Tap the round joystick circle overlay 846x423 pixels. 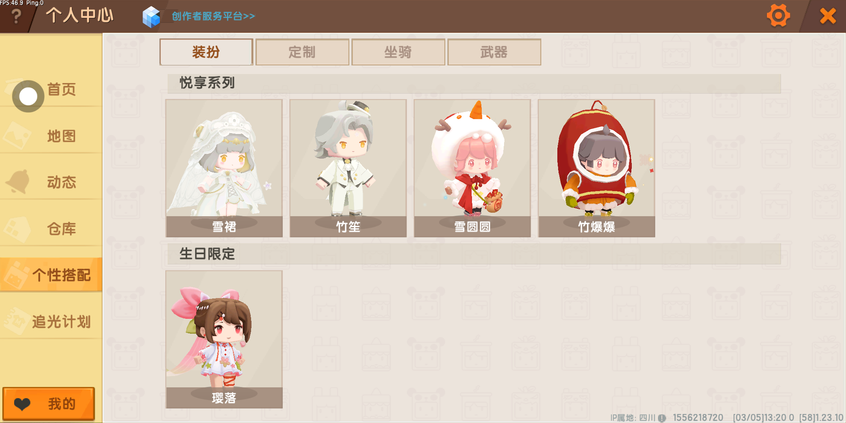tap(28, 96)
